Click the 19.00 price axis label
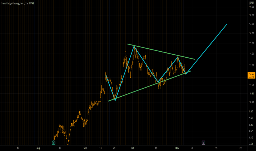The height and width of the screenshot is (151, 256). 252,7
